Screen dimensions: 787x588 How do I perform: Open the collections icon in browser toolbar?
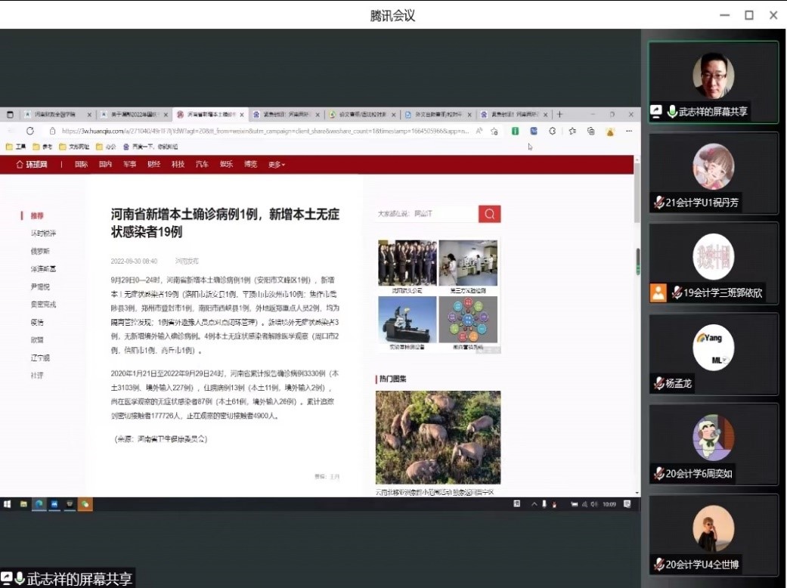[x=591, y=131]
